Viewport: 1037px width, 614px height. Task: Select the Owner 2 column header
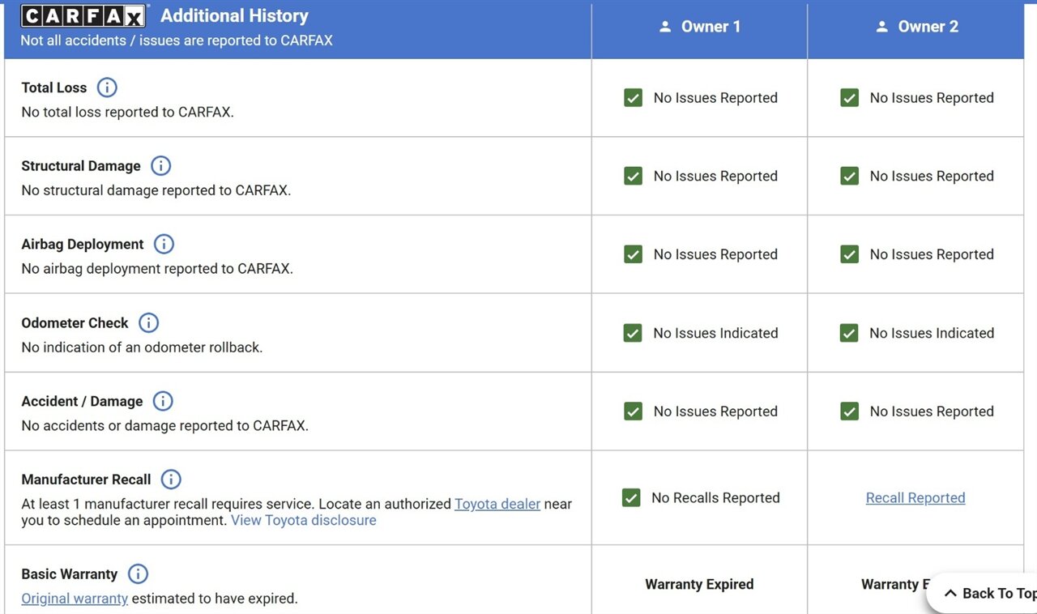click(x=915, y=27)
